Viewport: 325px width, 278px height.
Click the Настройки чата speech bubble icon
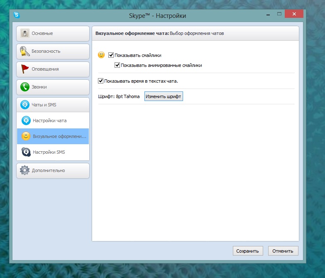point(26,121)
